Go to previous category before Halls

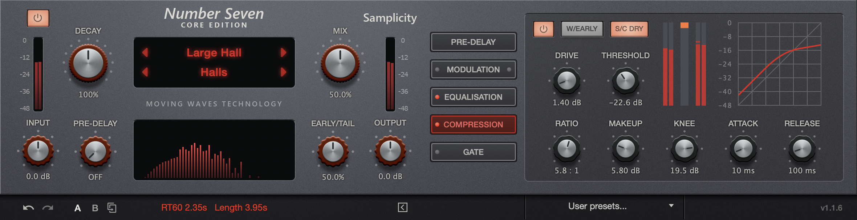click(145, 72)
